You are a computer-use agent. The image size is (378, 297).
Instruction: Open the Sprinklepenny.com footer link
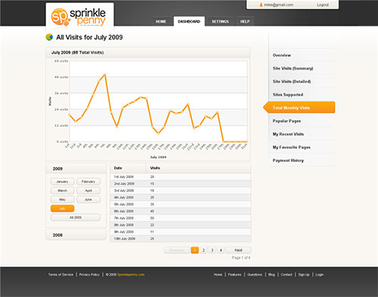pyautogui.click(x=131, y=274)
